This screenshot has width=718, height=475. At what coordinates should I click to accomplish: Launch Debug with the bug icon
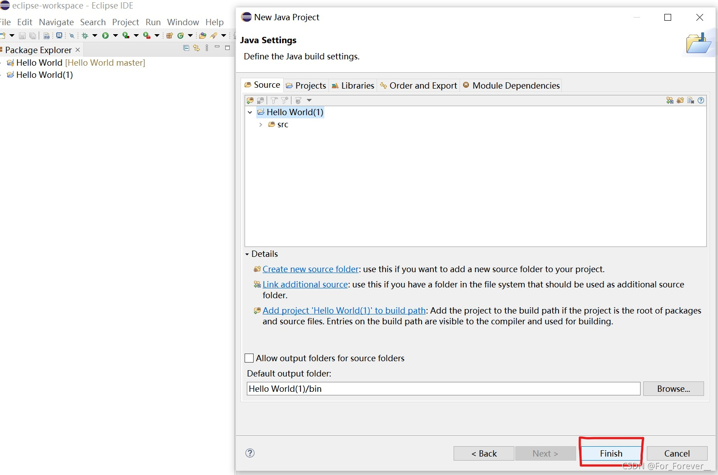point(85,36)
